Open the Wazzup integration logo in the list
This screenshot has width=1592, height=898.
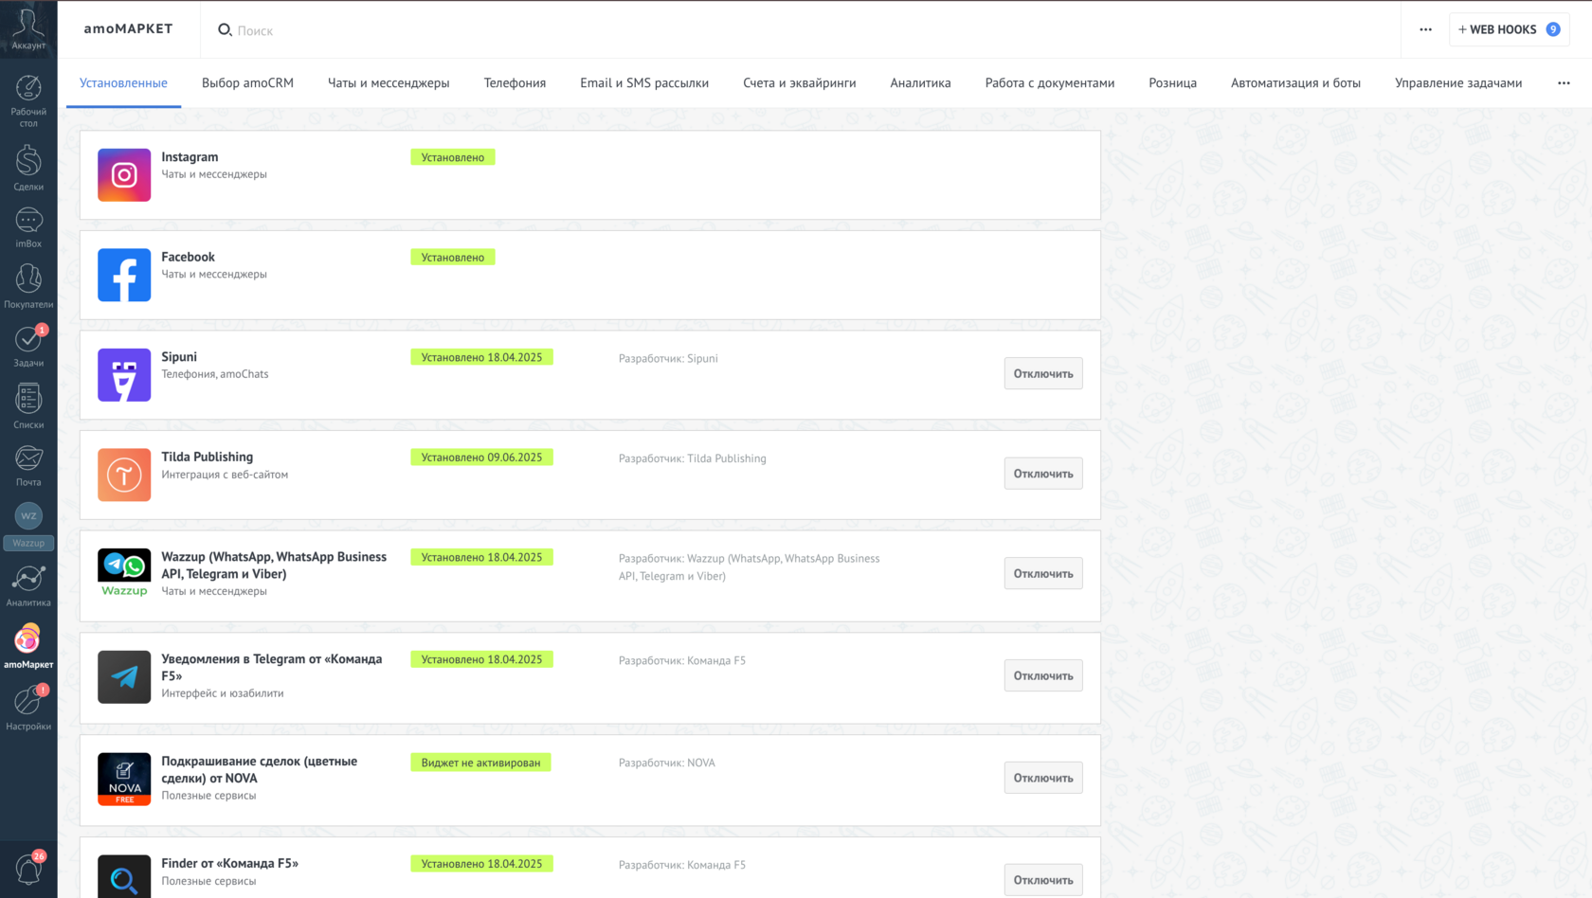(x=124, y=574)
